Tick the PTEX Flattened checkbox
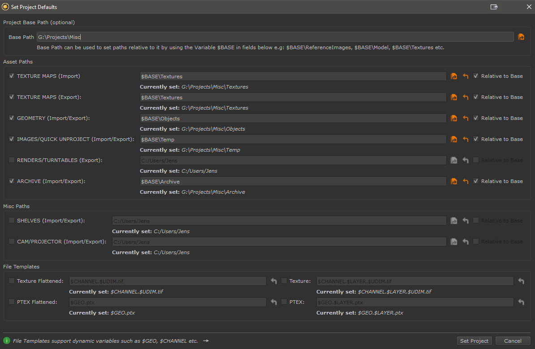 (x=12, y=302)
